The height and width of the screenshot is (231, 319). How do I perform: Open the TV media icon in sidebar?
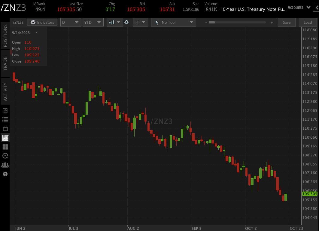(5, 128)
